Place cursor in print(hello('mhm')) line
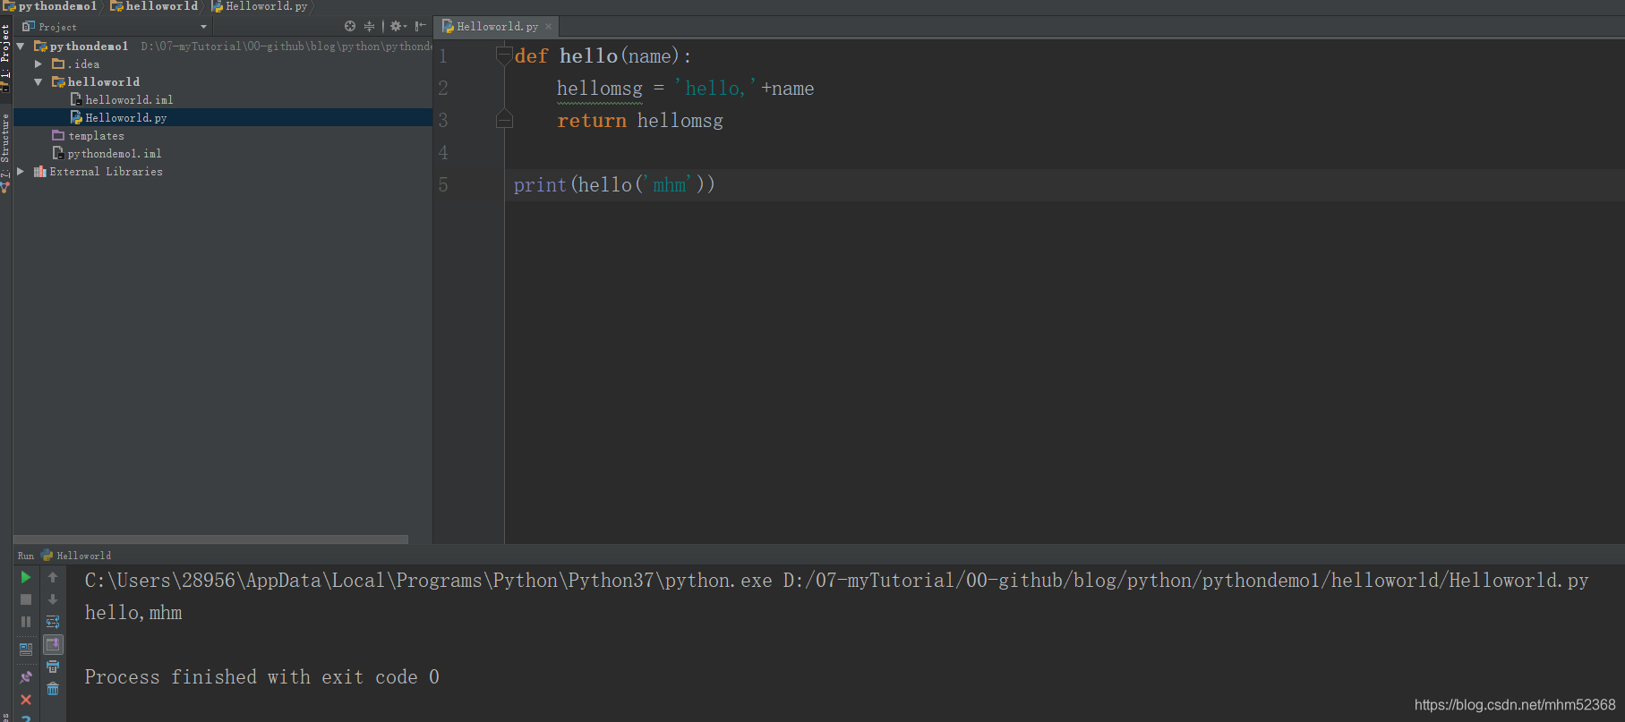The width and height of the screenshot is (1625, 722). point(614,185)
